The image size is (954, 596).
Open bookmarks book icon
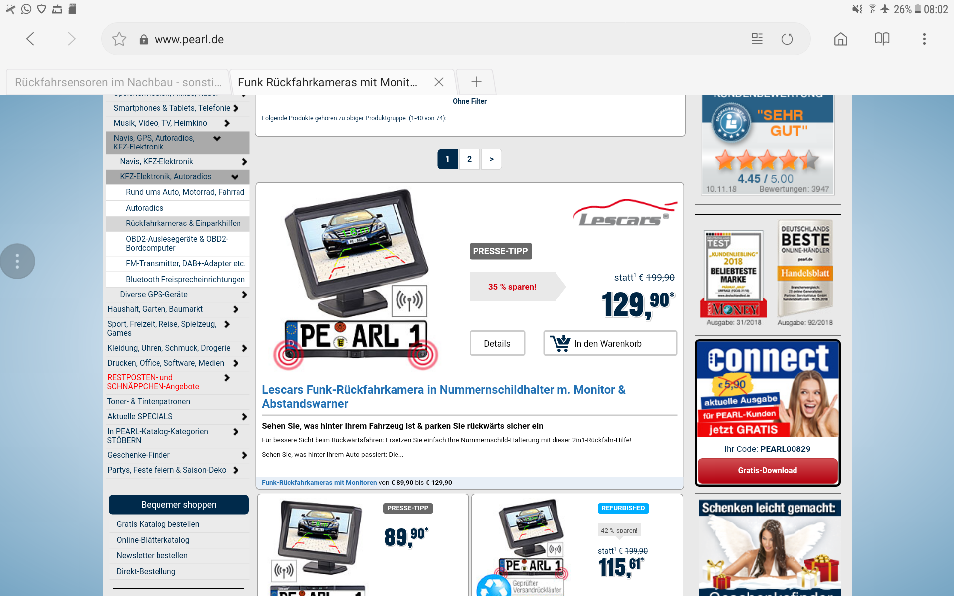(x=882, y=39)
